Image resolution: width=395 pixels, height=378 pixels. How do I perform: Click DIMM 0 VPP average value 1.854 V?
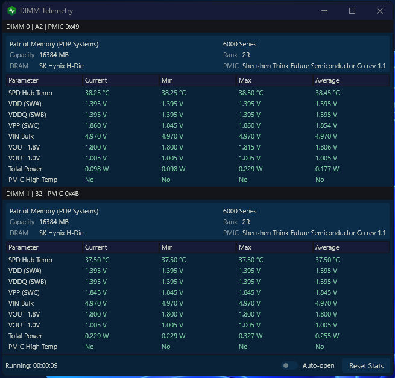pos(326,125)
